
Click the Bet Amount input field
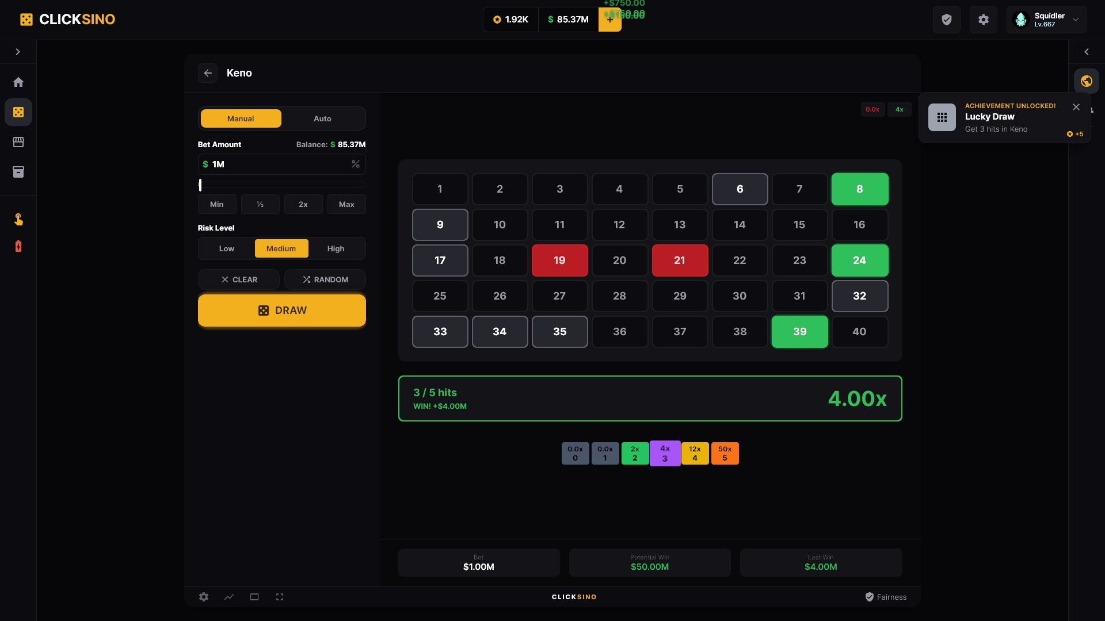click(x=282, y=164)
